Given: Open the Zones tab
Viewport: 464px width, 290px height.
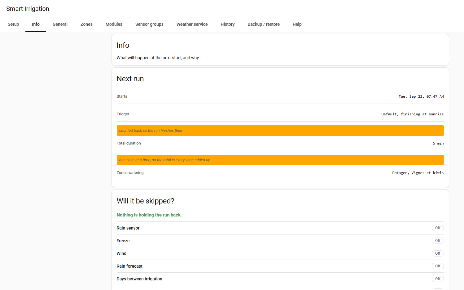Looking at the screenshot, I should click(86, 24).
